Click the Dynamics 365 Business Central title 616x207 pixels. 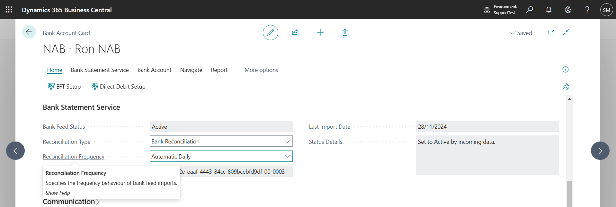click(x=67, y=10)
